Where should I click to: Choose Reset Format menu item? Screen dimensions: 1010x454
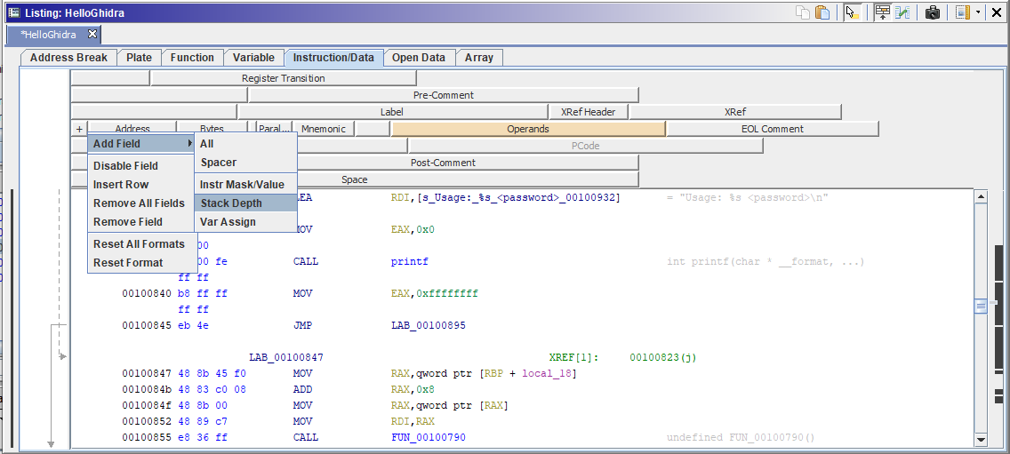point(141,263)
